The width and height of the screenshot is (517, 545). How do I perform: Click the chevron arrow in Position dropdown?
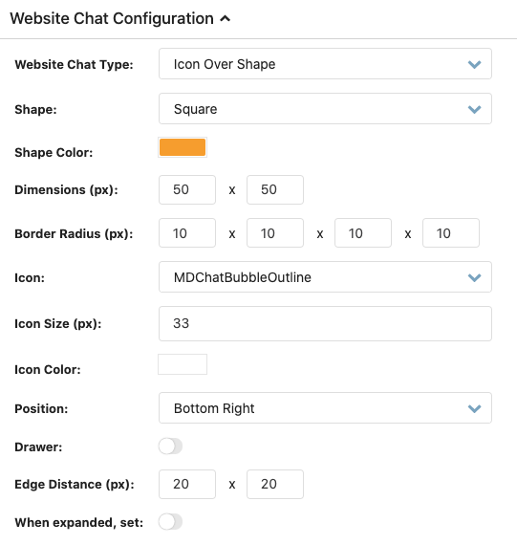[474, 408]
